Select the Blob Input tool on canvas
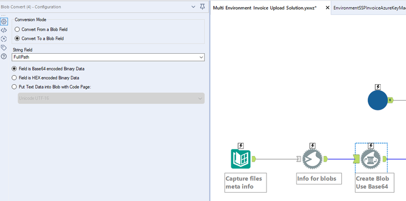Viewport: 406px width, 201px height. point(313,159)
